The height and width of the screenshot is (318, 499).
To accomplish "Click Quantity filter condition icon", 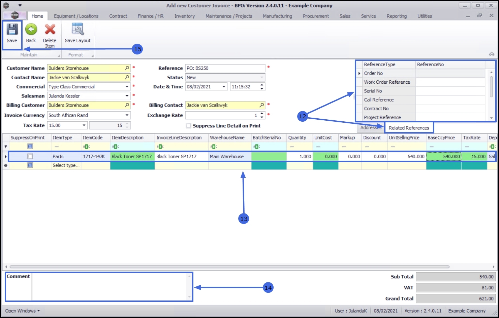I will point(292,147).
